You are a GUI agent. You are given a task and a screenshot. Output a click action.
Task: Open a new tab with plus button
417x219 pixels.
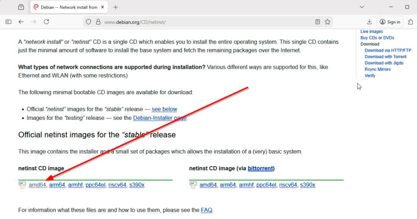click(116, 7)
